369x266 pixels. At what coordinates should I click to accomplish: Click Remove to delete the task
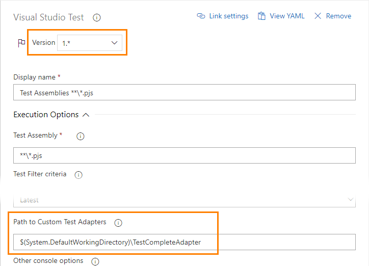click(338, 16)
